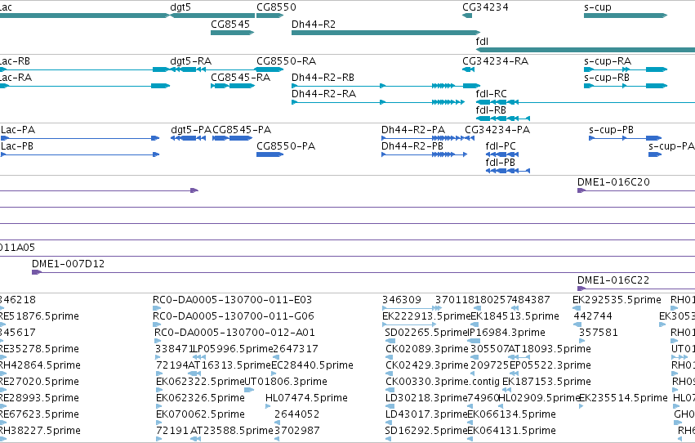Open EST RE67623.5prime
Screen dimensions: 695x443
coord(39,415)
